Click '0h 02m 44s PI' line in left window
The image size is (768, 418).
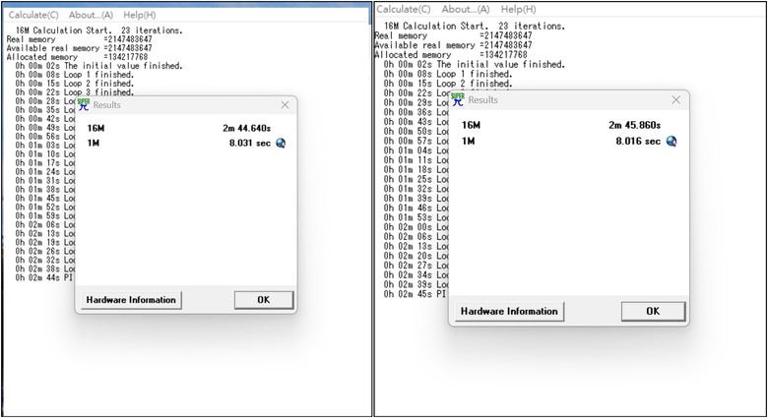(43, 277)
